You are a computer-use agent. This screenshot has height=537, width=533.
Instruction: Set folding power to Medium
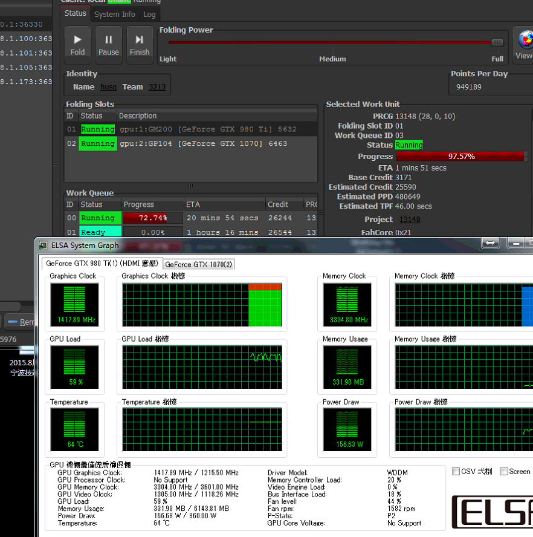(332, 59)
